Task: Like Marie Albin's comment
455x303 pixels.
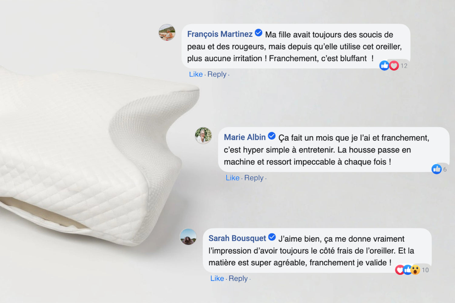Action: click(x=232, y=178)
